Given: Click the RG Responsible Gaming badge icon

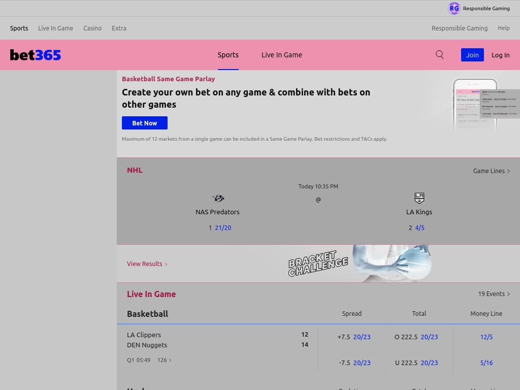Looking at the screenshot, I should 454,8.
